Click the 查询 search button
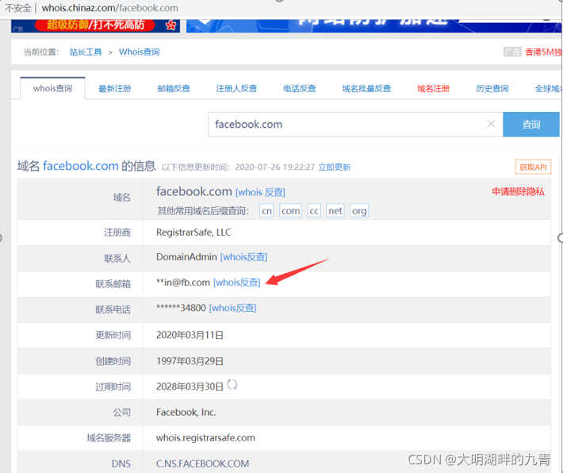The width and height of the screenshot is (563, 473). tap(531, 125)
